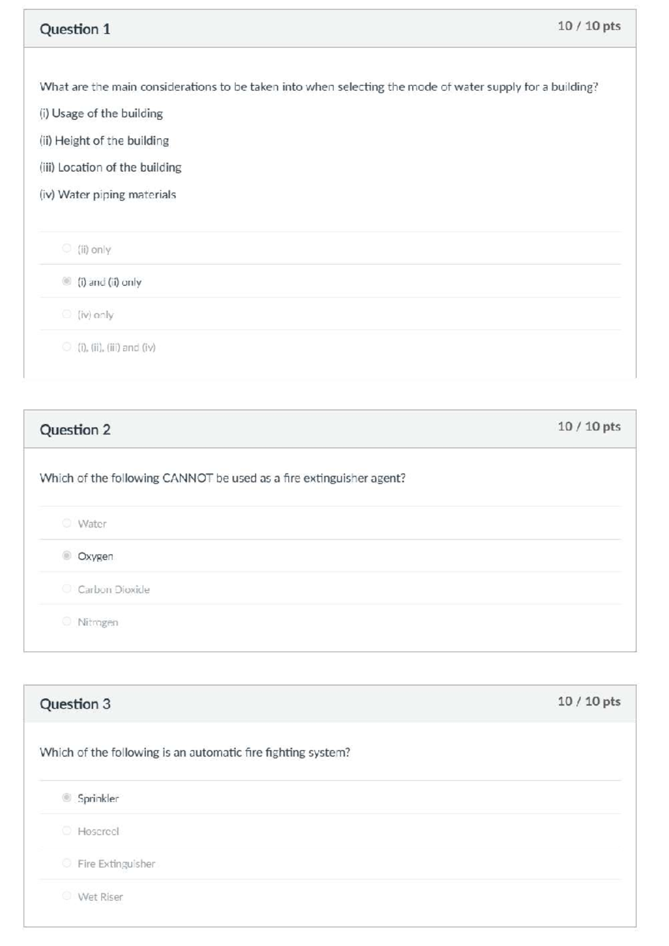669x946 pixels.
Task: Select the Hosereel radio button
Action: [67, 831]
